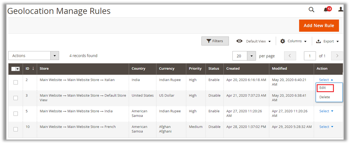Check the box for rule ID 2

tap(15, 82)
